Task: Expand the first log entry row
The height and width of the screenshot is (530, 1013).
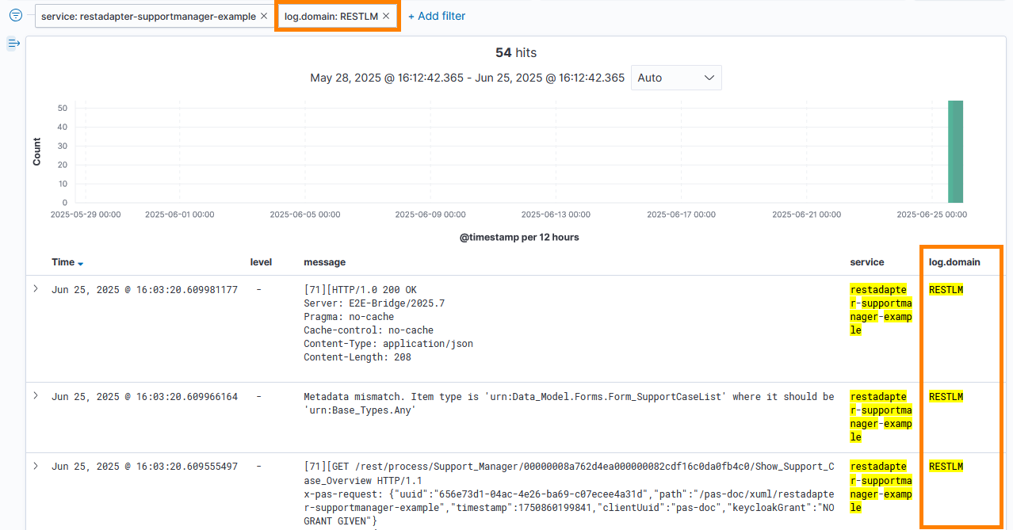Action: pyautogui.click(x=36, y=289)
